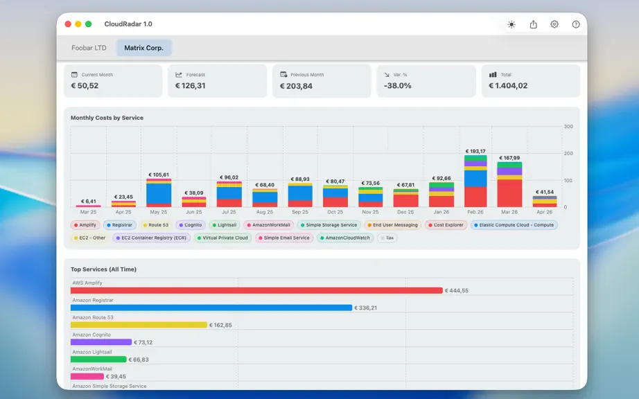Click the Feb 26 stacked bar
Viewport: 639px width, 399px height.
(475, 181)
